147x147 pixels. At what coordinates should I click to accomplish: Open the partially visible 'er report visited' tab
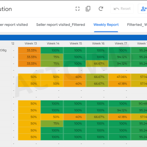pos(14,25)
